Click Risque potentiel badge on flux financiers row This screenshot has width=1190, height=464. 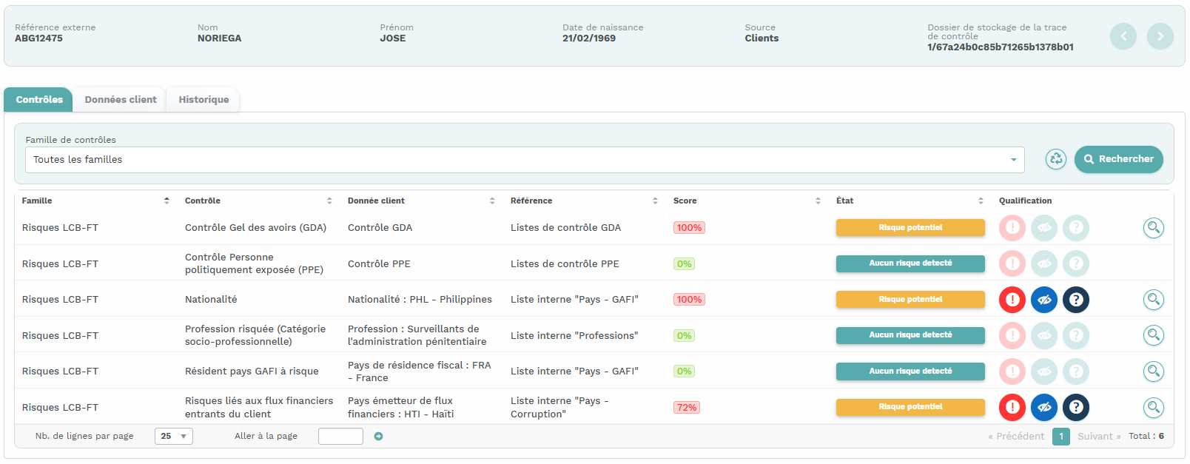pyautogui.click(x=910, y=407)
